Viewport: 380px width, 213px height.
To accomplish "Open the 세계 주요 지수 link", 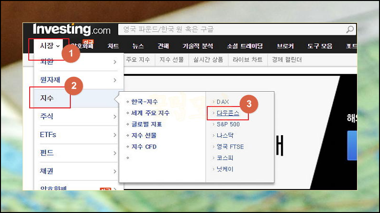I will pos(150,113).
